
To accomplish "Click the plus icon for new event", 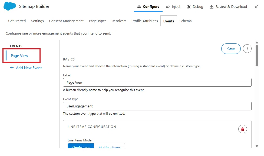I will (12, 68).
